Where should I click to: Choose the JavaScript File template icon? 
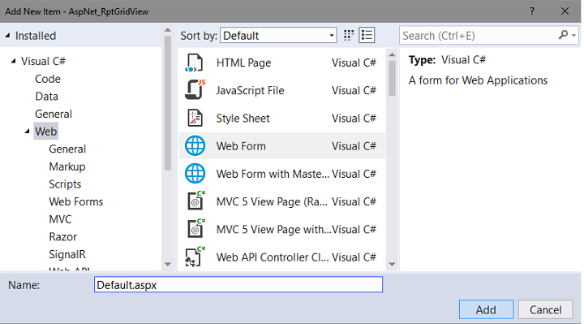click(195, 89)
